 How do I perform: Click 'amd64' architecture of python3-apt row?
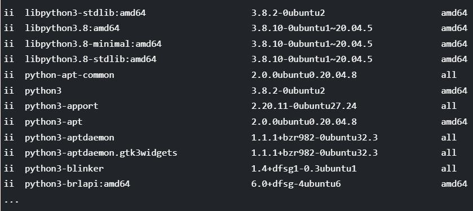[454, 122]
